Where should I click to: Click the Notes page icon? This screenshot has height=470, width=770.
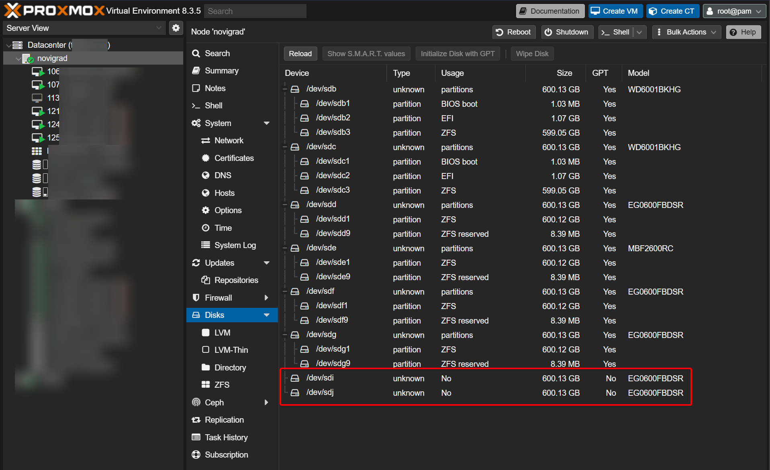pyautogui.click(x=196, y=88)
